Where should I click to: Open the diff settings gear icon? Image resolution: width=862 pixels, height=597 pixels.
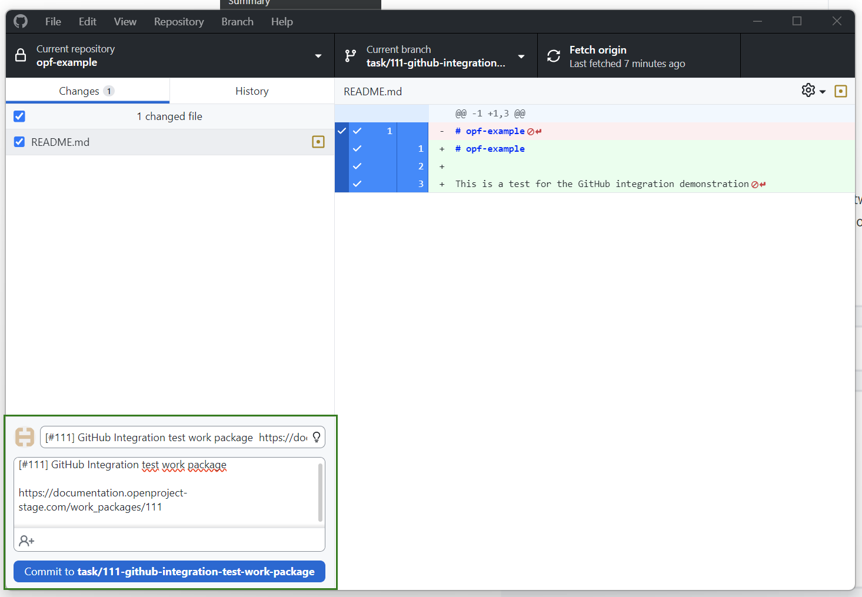(808, 90)
